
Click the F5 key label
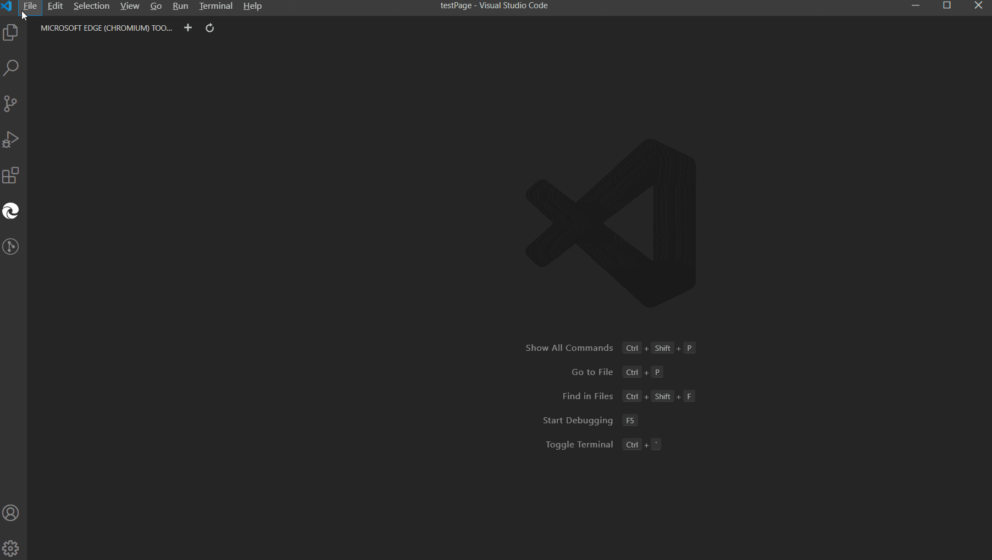coord(630,421)
